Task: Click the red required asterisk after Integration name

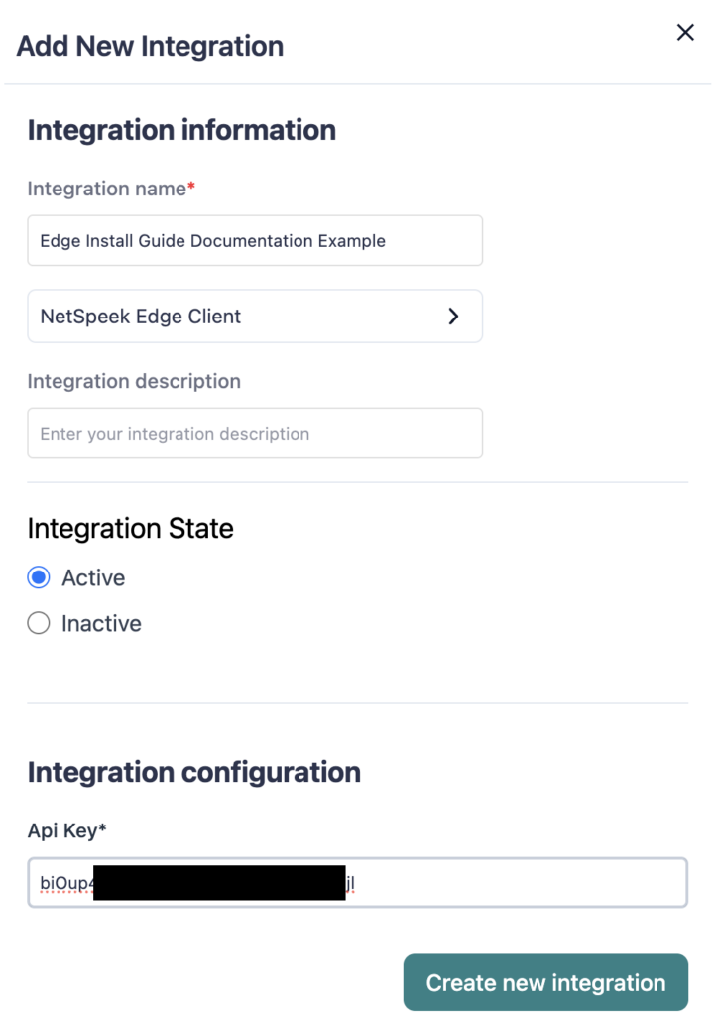Action: click(x=191, y=187)
